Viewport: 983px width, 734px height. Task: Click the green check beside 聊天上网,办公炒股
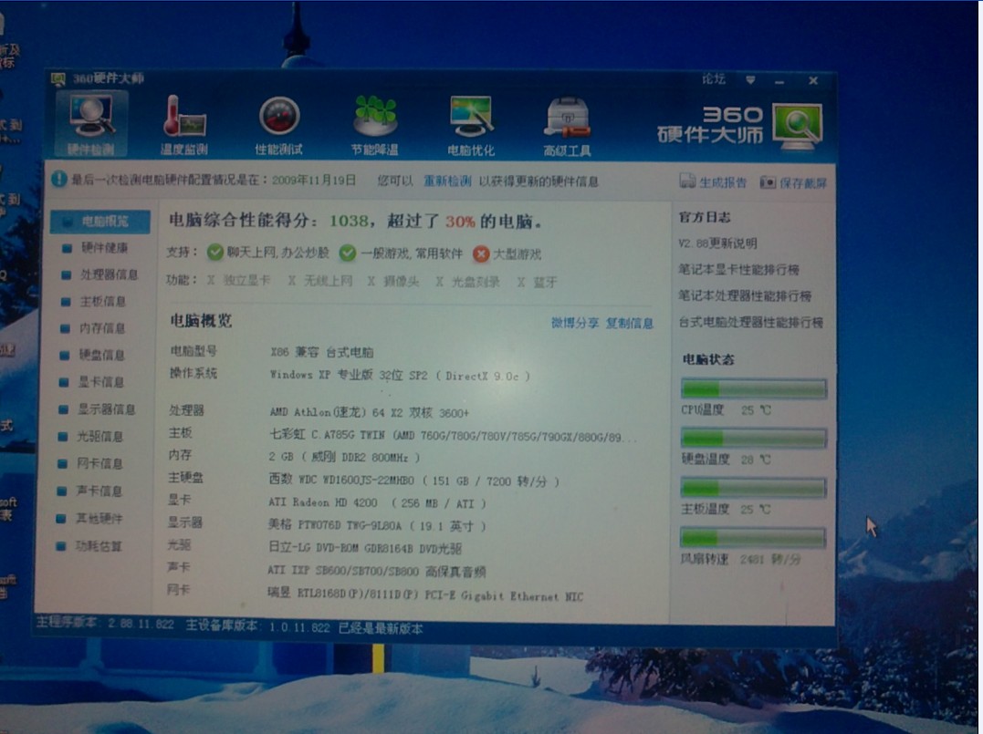215,252
